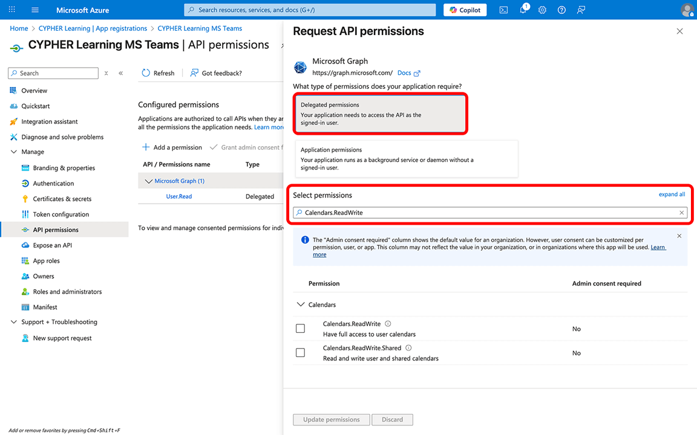Click expand all in Select permissions
697x435 pixels.
[x=672, y=195]
